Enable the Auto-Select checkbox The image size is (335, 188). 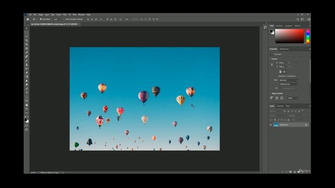coord(41,19)
